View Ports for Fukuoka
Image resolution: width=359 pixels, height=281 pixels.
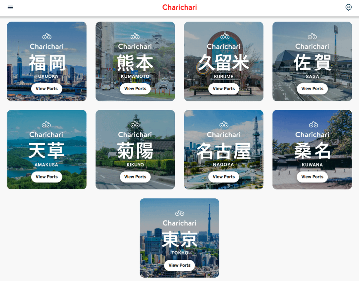[x=47, y=89]
